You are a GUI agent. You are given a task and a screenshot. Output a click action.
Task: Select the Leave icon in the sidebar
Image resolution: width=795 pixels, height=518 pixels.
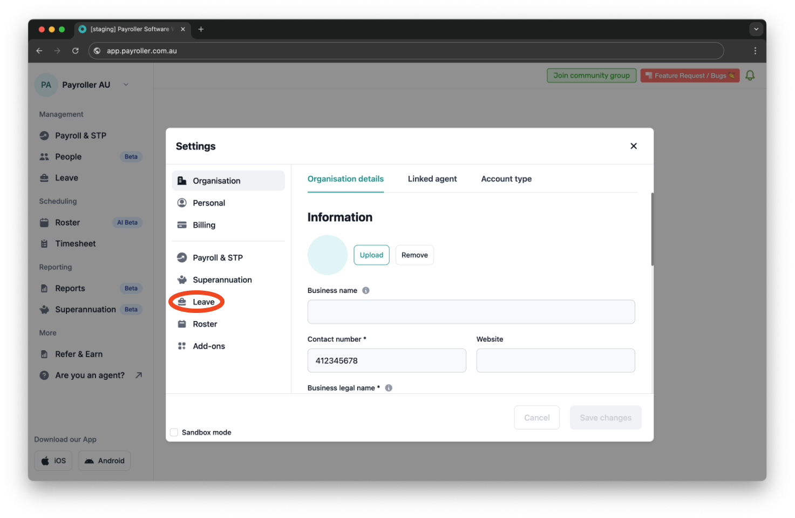pos(45,178)
